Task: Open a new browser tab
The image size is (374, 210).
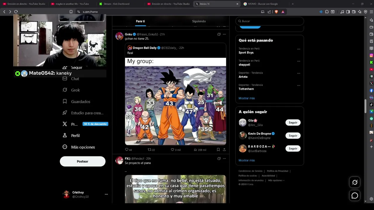Action: coord(293,4)
